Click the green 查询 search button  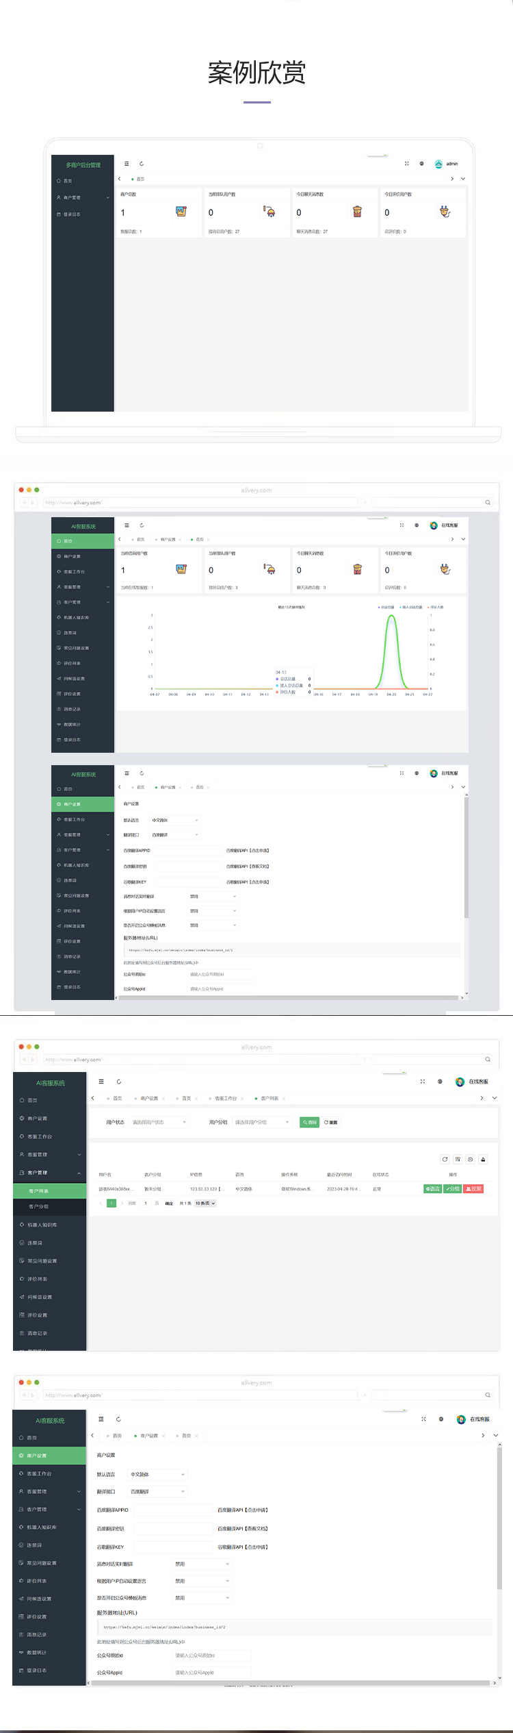(x=309, y=1122)
